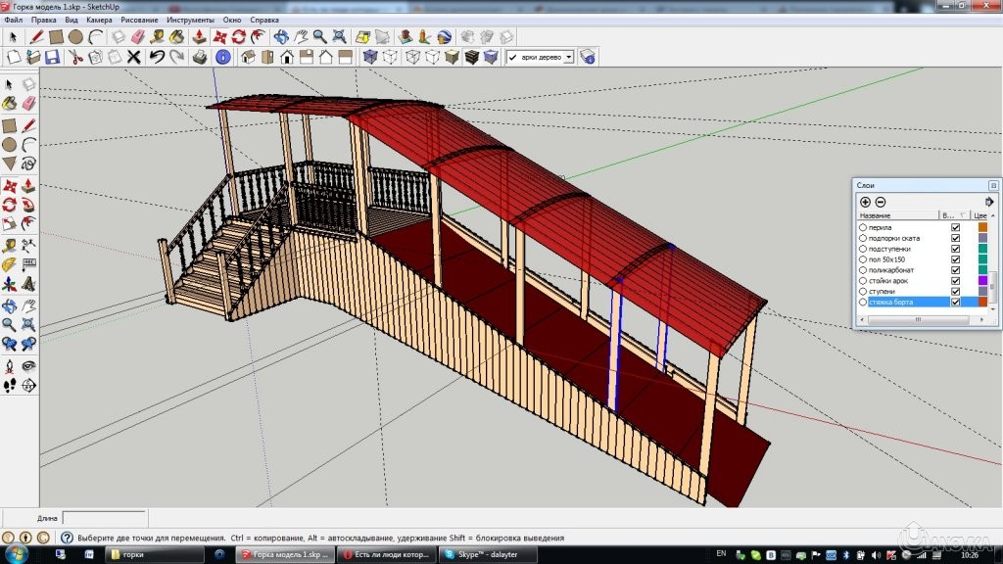Viewport: 1003px width, 564px height.
Task: Open the Windows language indicator EN menu
Action: [722, 554]
